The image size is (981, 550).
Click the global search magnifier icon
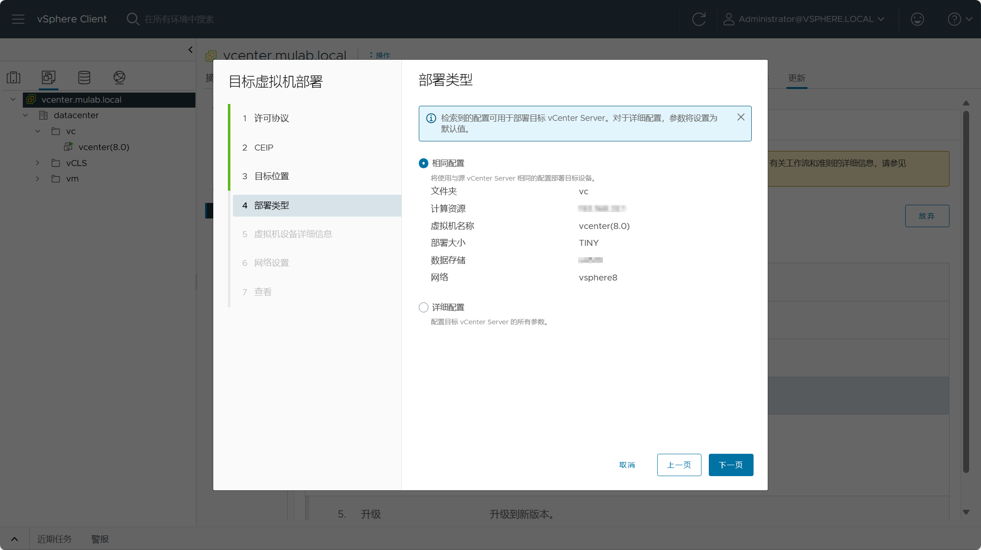133,19
